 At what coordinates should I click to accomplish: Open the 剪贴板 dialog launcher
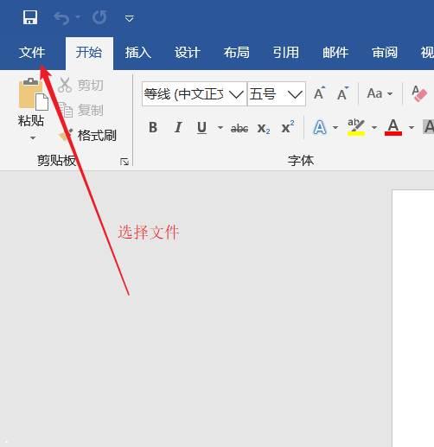[x=124, y=162]
